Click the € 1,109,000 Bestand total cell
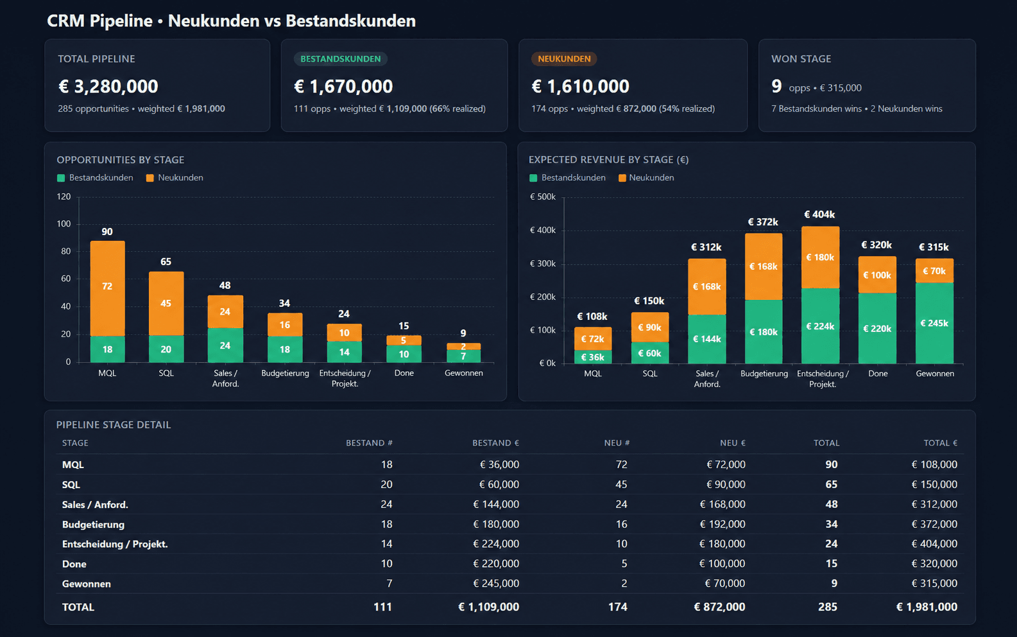The width and height of the screenshot is (1017, 637). click(x=489, y=607)
